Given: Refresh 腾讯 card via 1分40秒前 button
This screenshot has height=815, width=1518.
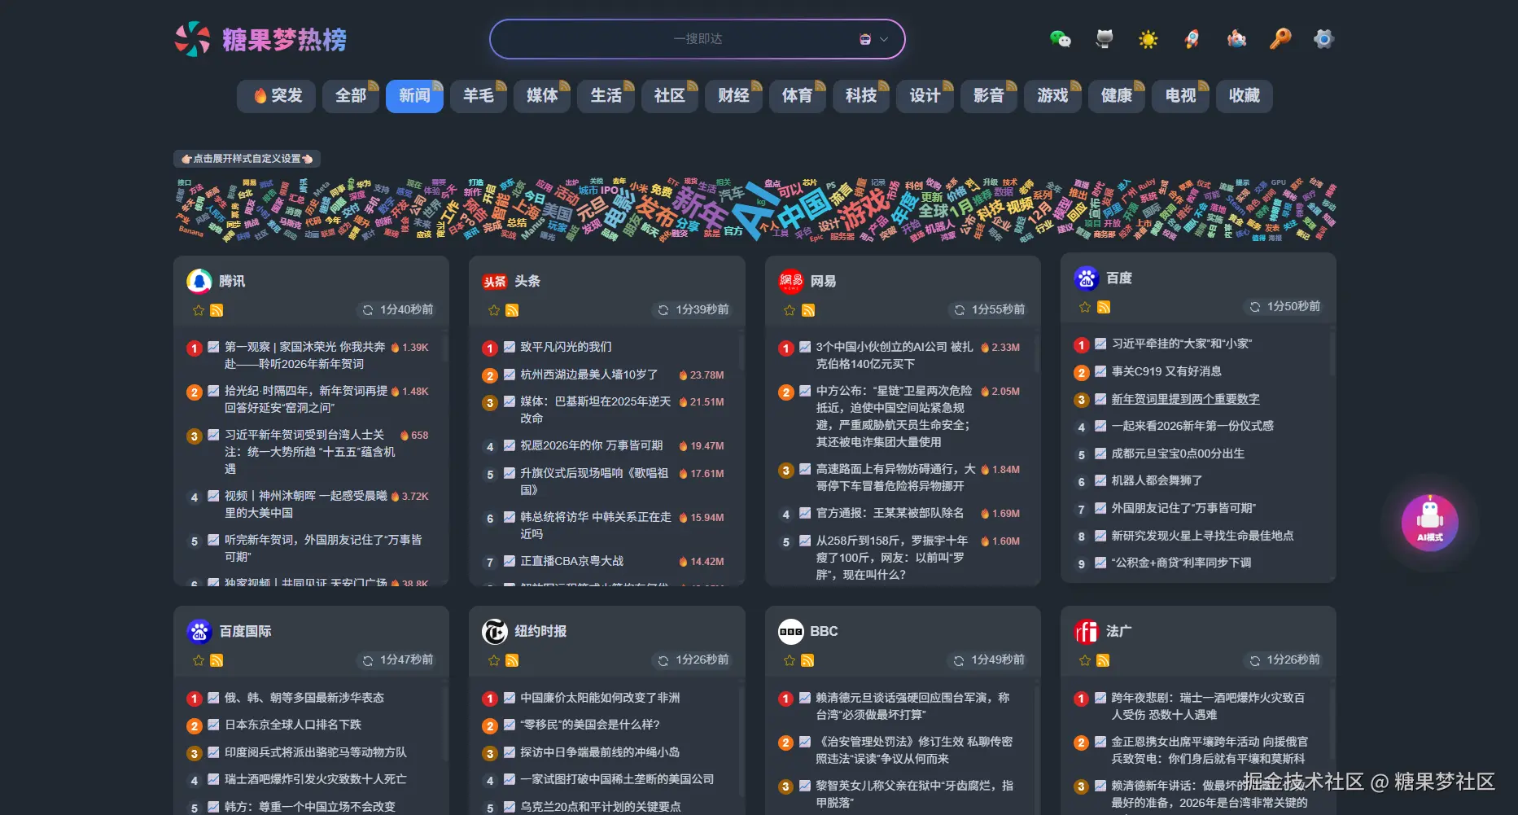Looking at the screenshot, I should click(398, 310).
